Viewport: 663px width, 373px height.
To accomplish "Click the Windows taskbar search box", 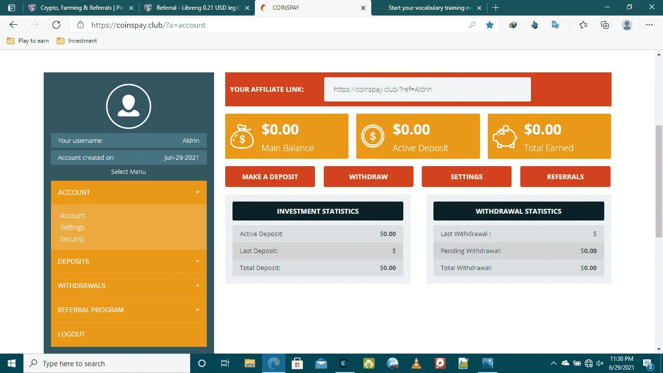I will 107,363.
